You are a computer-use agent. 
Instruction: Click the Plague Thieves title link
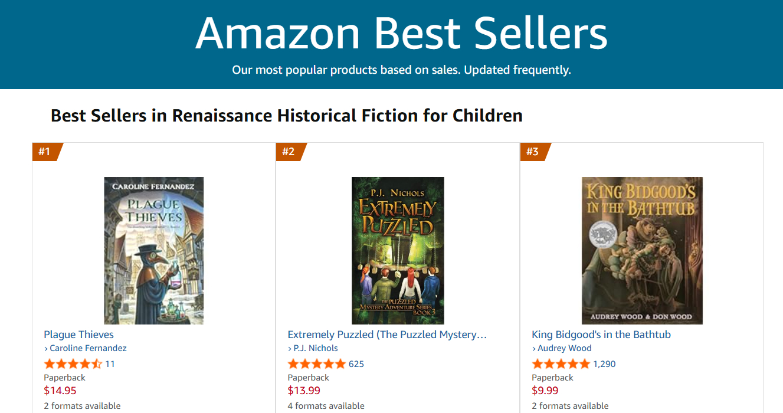pos(78,335)
